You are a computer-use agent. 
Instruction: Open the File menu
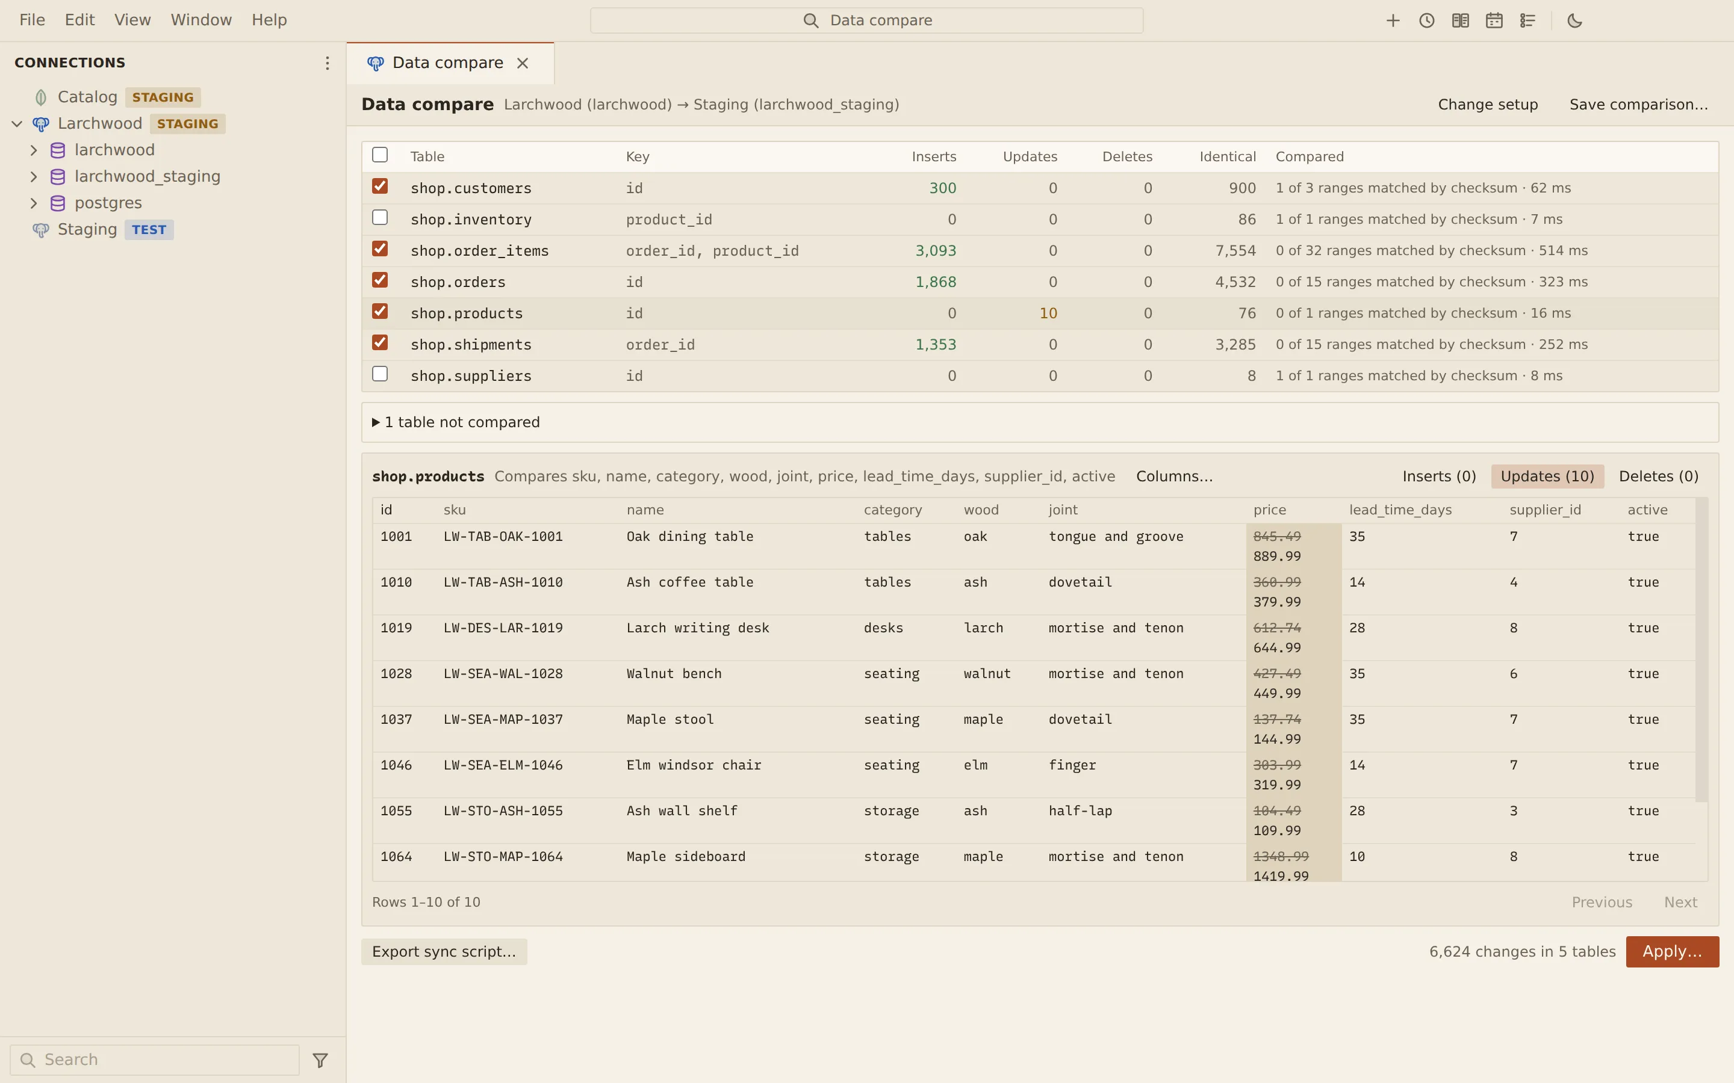[33, 20]
